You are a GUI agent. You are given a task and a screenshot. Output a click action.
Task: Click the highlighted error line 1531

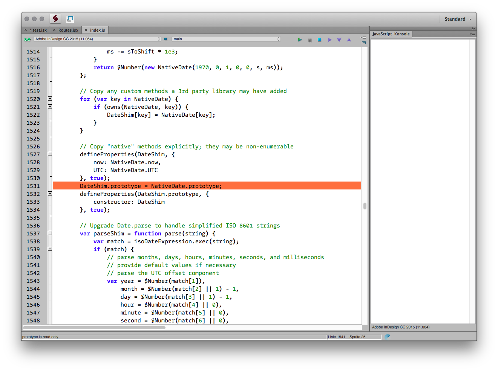coord(207,186)
